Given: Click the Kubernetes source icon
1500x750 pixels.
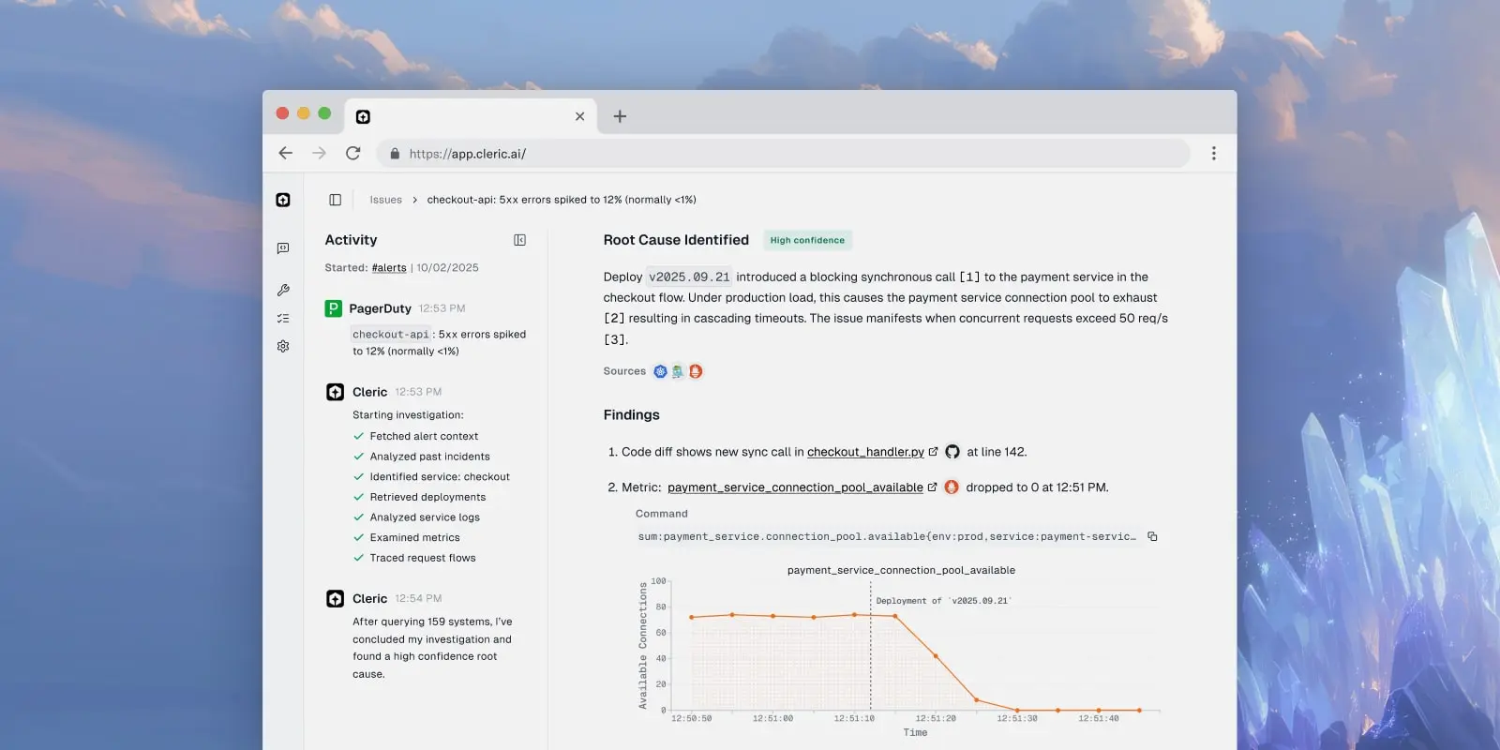Looking at the screenshot, I should (660, 371).
